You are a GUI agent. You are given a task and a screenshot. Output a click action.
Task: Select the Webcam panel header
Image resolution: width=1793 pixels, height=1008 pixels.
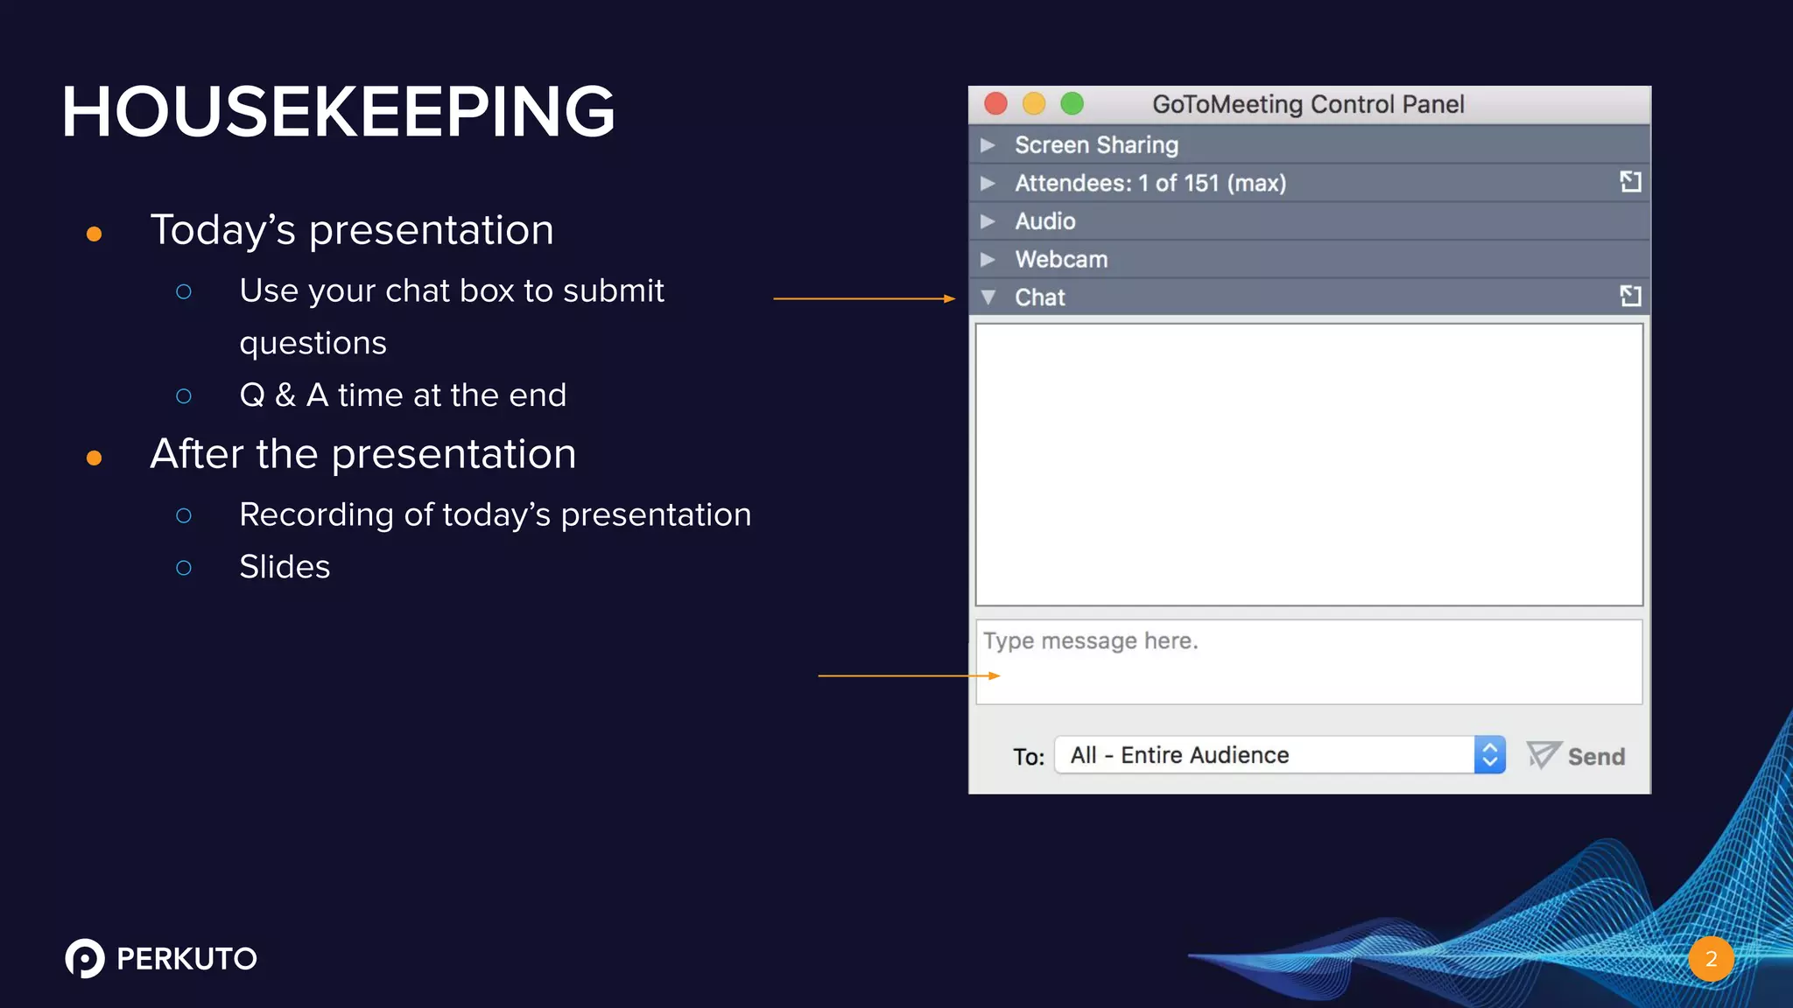point(1061,260)
